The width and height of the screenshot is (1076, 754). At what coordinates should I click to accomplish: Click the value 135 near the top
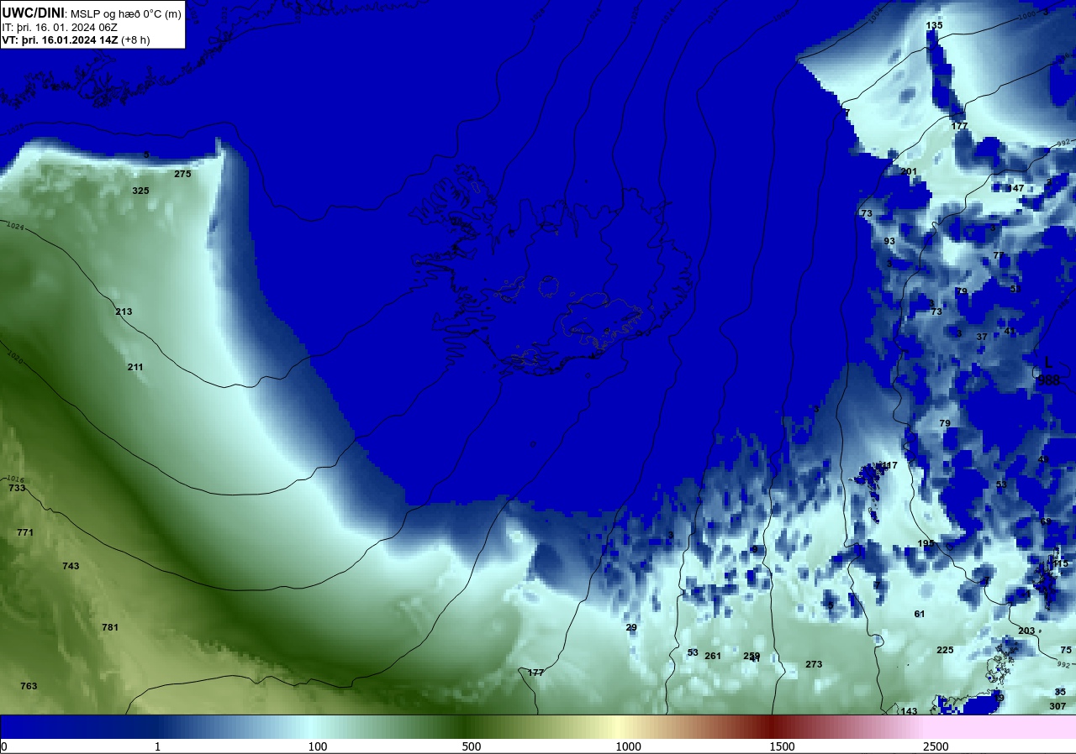point(934,25)
